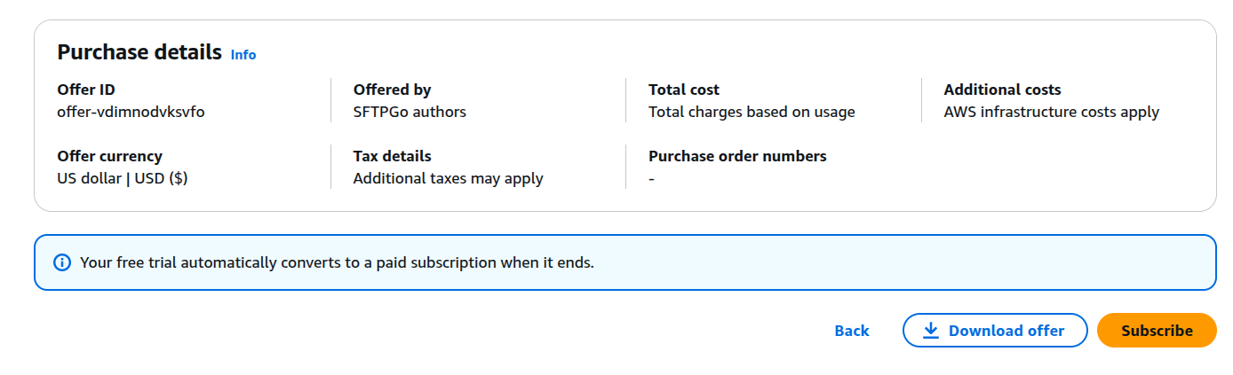Click the Offered by label
This screenshot has height=375, width=1233.
(392, 90)
